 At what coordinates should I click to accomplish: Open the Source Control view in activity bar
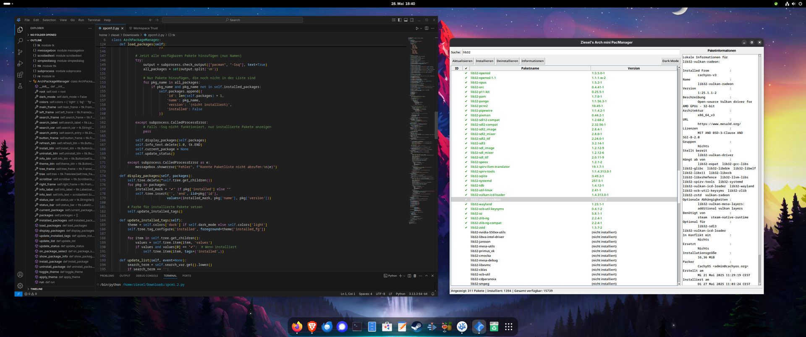pos(20,52)
